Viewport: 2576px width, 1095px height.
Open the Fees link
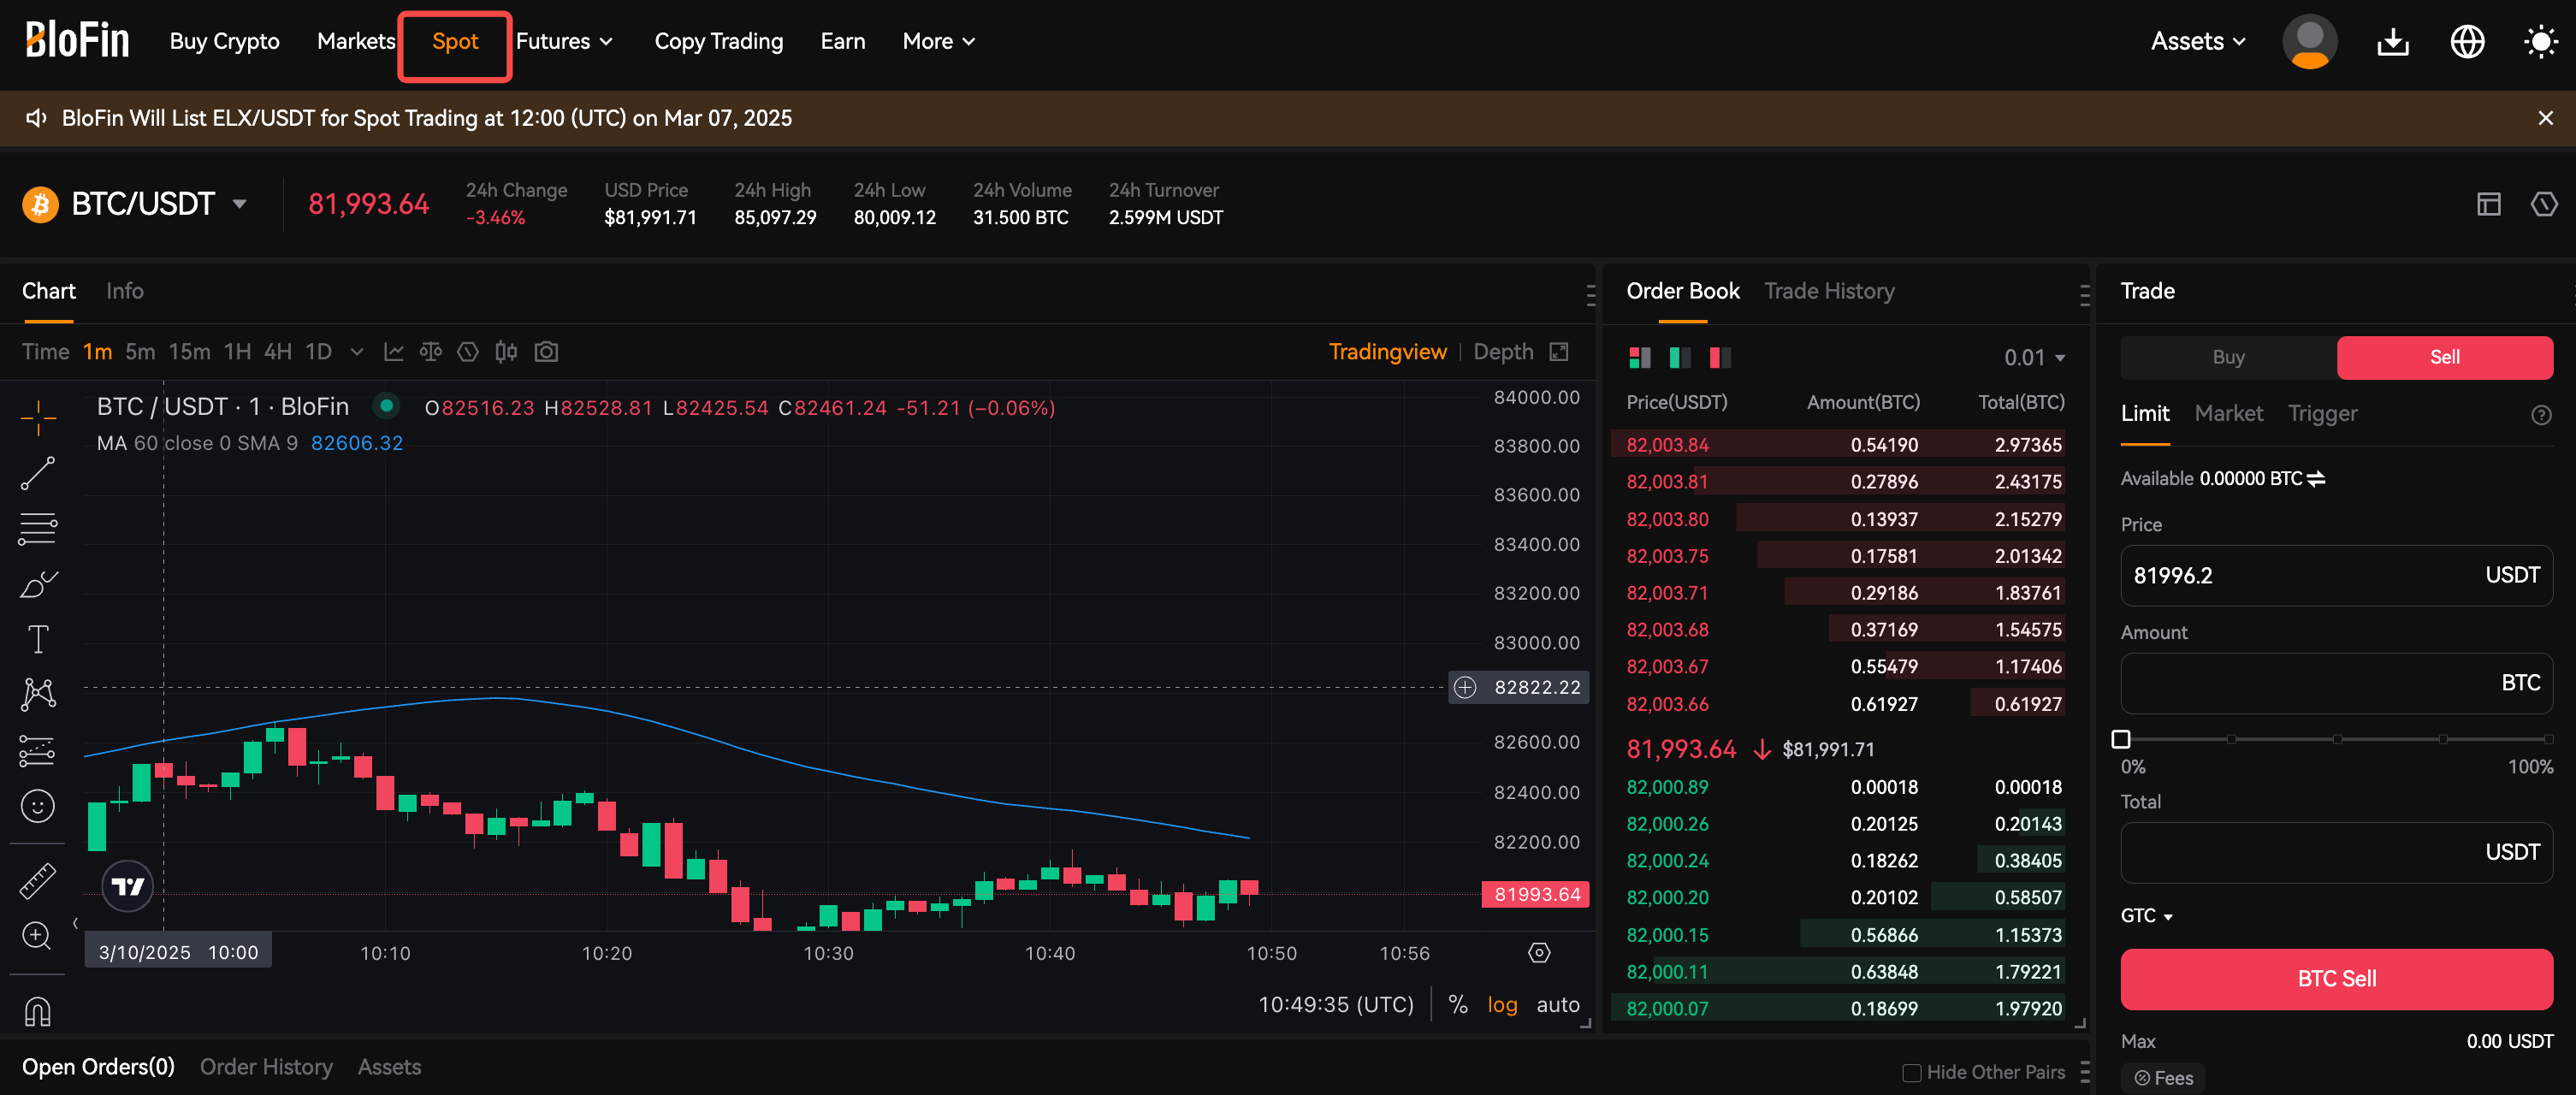2164,1078
